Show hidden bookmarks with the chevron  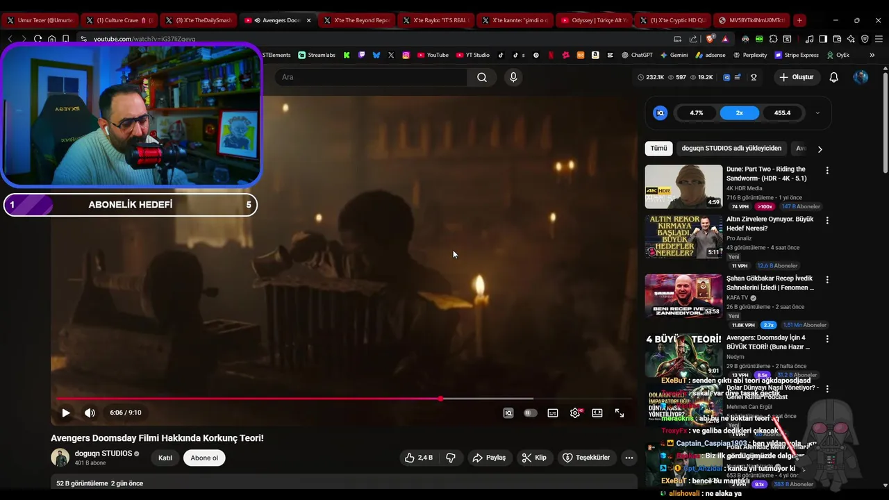tap(872, 55)
